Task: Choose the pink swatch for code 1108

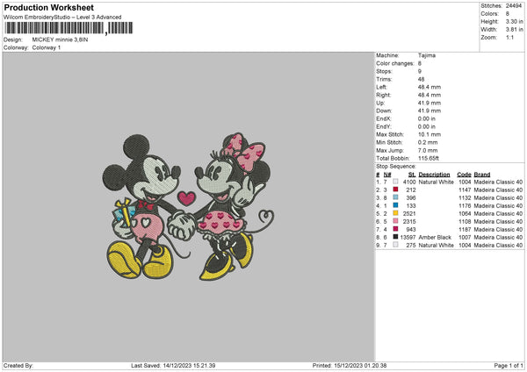Action: coord(395,221)
